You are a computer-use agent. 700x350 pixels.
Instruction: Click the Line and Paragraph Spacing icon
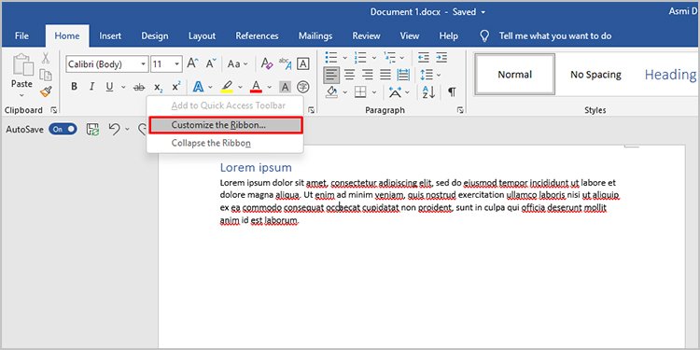[427, 75]
